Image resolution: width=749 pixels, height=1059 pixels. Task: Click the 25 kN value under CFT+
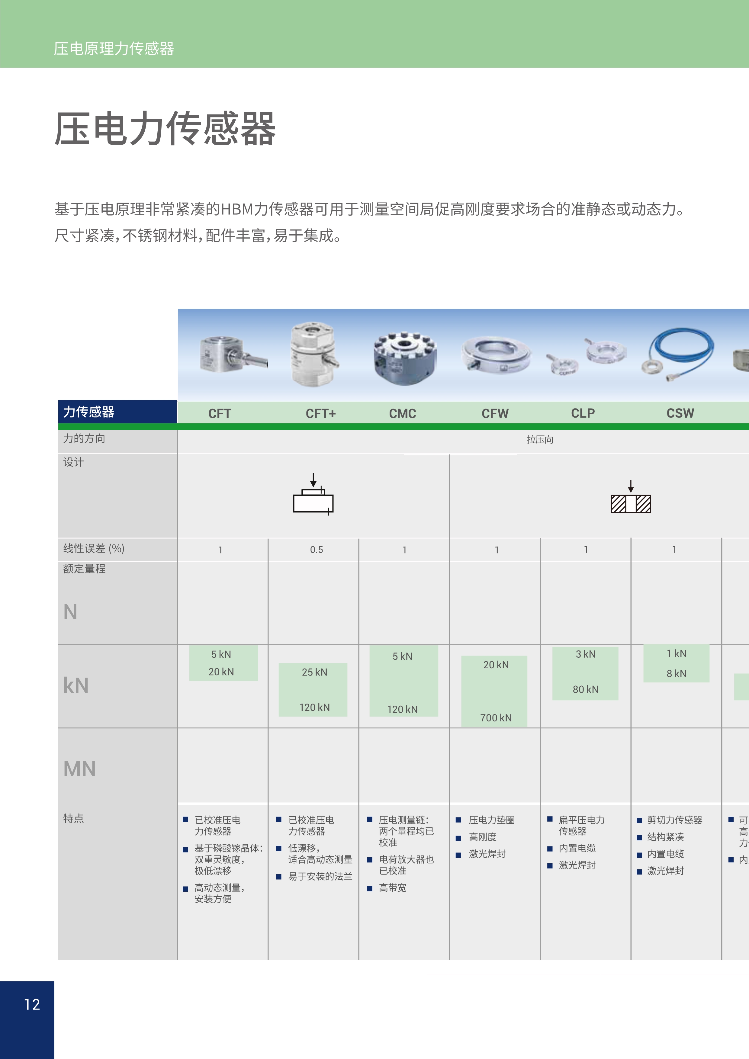click(314, 672)
